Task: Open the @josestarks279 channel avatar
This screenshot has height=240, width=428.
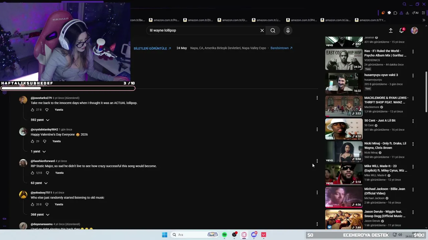Action: [23, 100]
